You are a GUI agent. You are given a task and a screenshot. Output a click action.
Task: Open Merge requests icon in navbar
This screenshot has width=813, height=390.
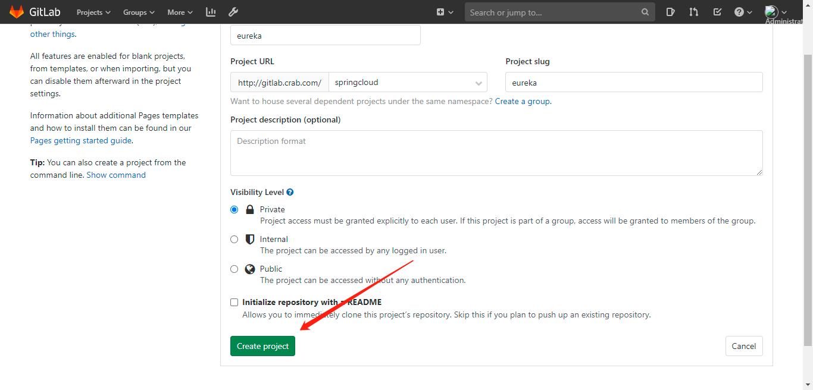point(693,12)
